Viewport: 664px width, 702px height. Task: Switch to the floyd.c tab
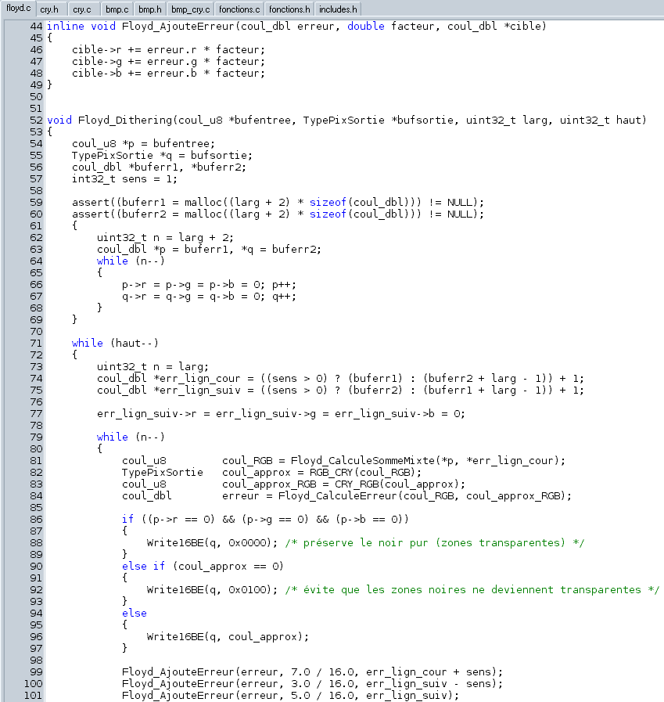click(x=18, y=9)
